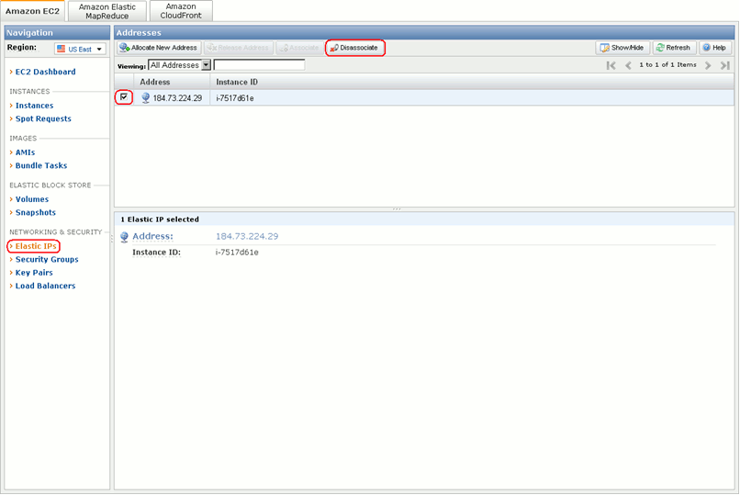Go to first page of items
Image resolution: width=740 pixels, height=495 pixels.
(611, 65)
